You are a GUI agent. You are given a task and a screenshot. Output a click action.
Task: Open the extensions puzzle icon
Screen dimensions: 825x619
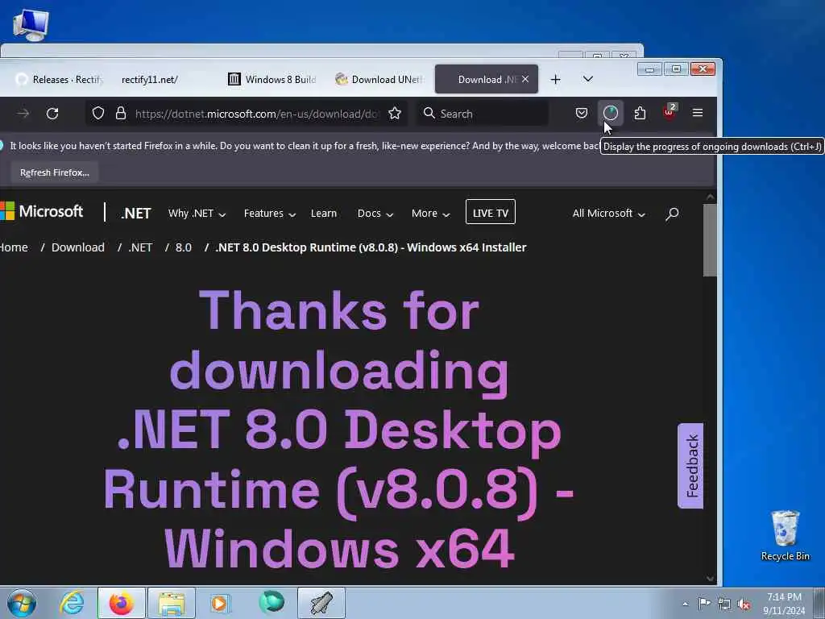pos(640,113)
